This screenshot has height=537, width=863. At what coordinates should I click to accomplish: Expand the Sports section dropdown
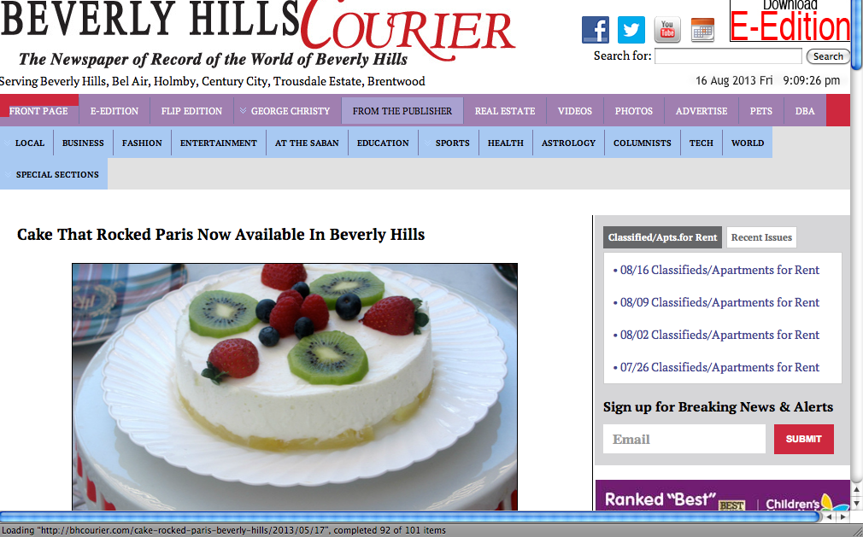point(427,143)
